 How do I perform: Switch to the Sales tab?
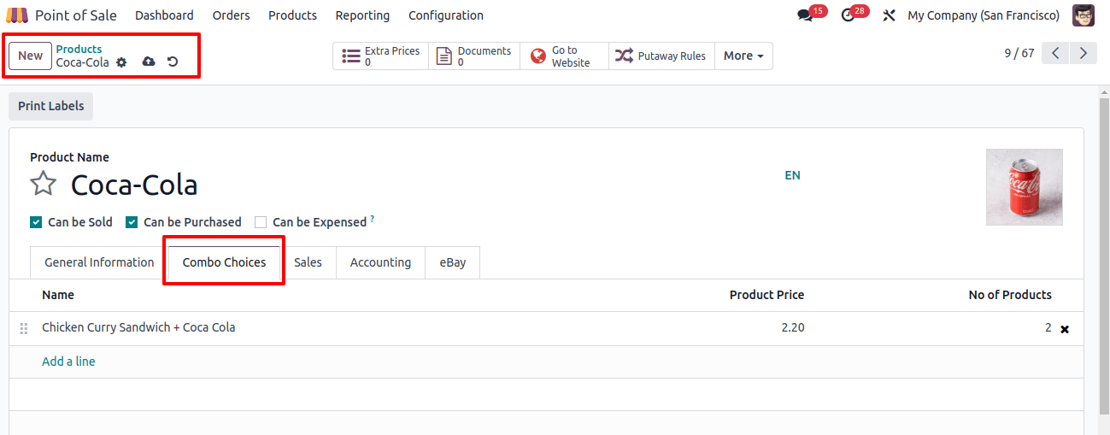pos(308,262)
